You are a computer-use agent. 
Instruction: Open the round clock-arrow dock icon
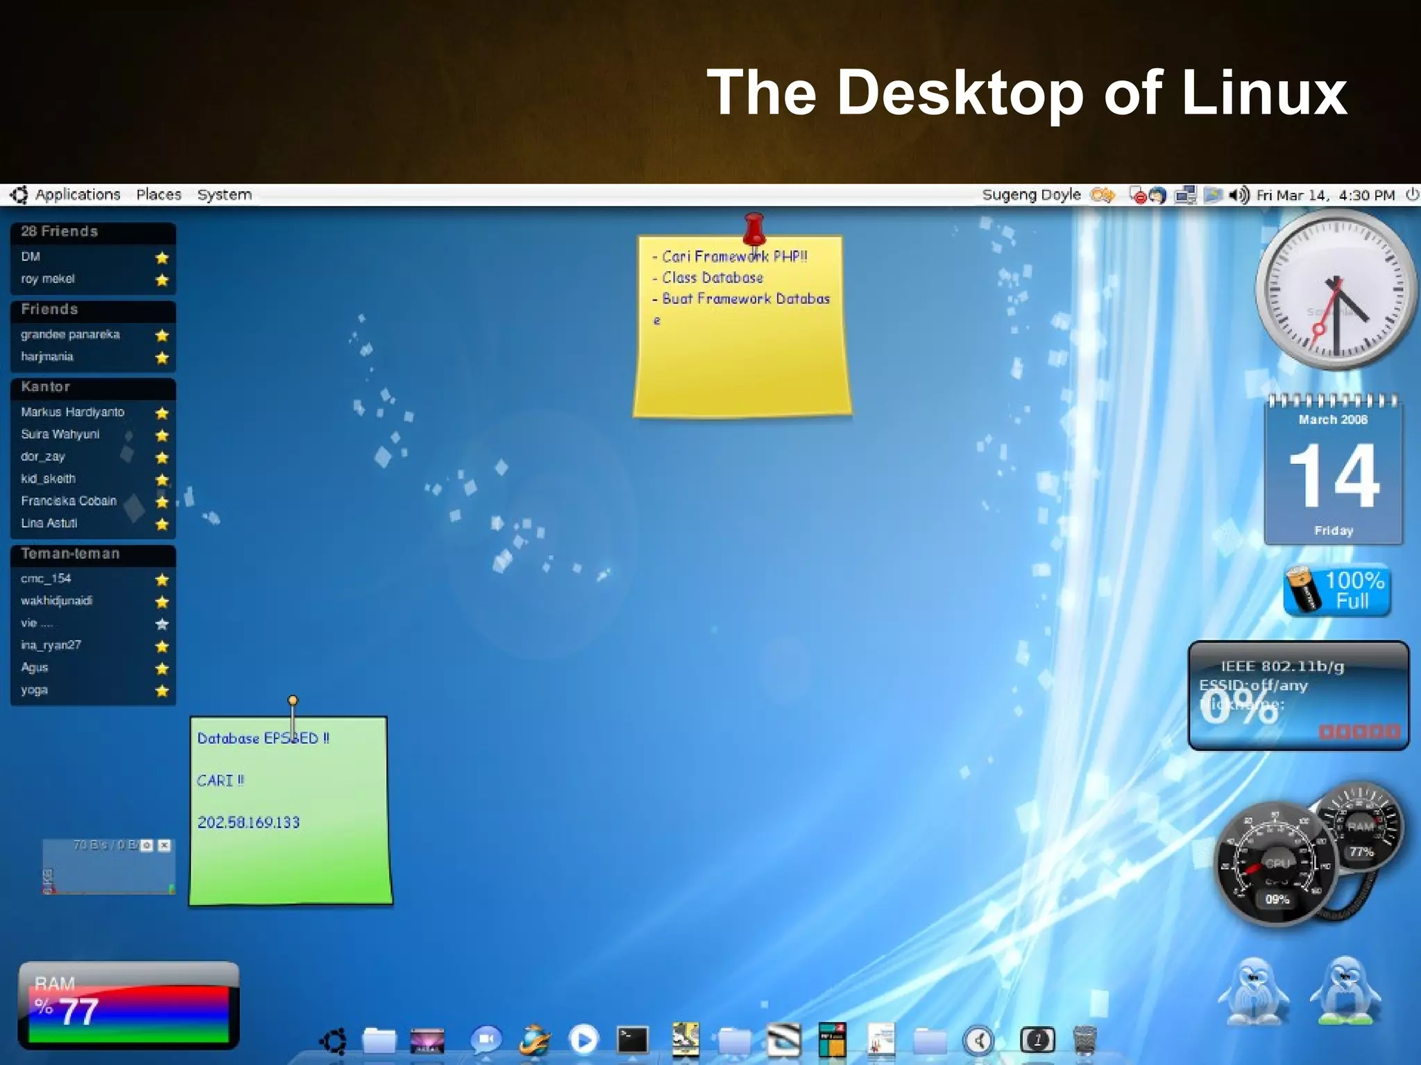(x=978, y=1041)
